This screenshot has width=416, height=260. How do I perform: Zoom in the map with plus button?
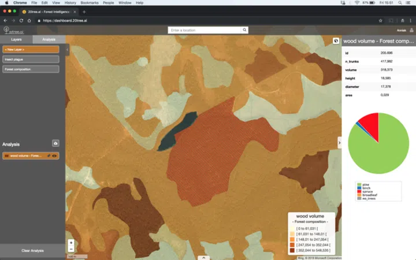(x=71, y=243)
